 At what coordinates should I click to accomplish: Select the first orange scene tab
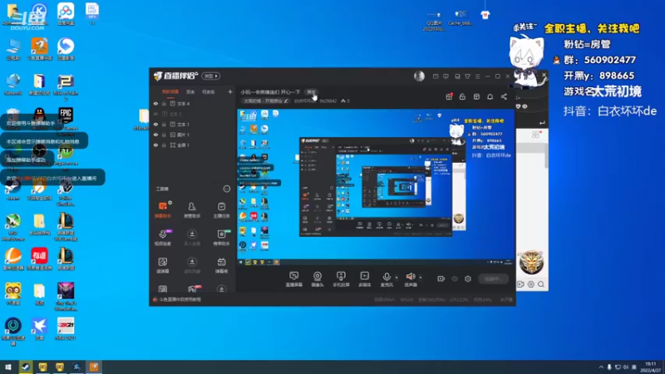(170, 91)
